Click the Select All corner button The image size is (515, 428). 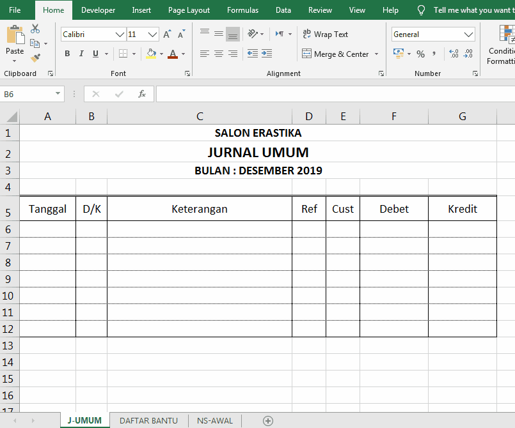point(10,116)
